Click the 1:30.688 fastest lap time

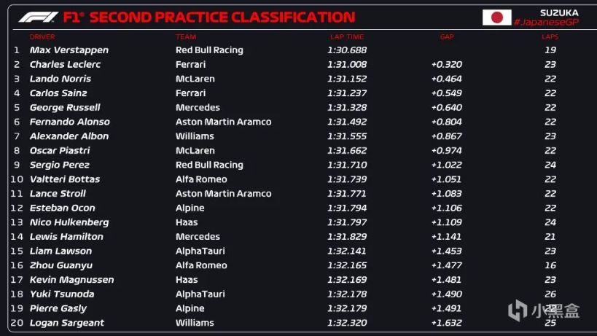347,50
